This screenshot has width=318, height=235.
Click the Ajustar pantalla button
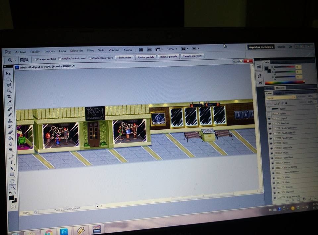point(146,57)
